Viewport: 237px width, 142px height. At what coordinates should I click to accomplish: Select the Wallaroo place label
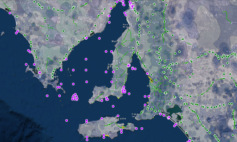tap(118, 41)
